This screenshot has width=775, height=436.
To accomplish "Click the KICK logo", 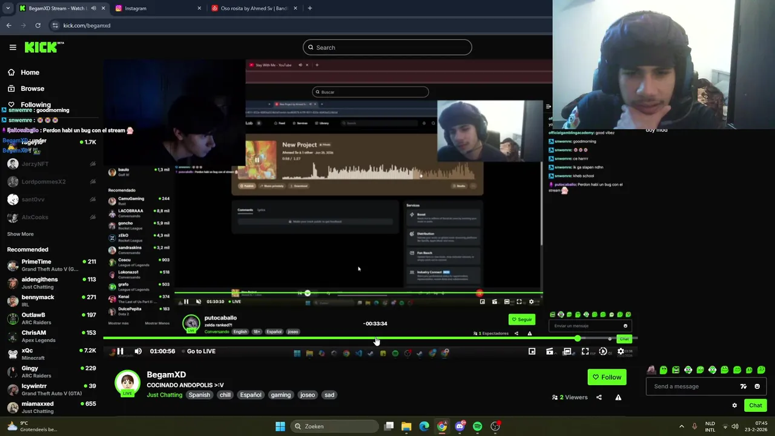I will (x=44, y=47).
